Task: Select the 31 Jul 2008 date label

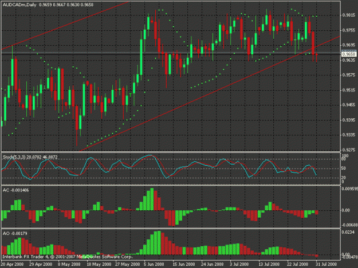Action: 326,264
